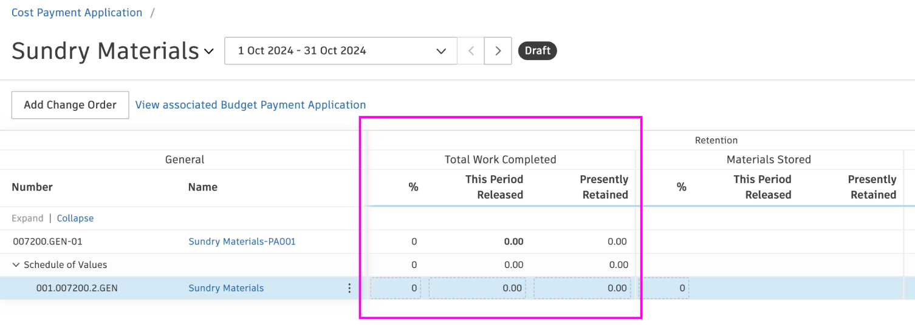Edit Total Work Completed Presently Retained cell

(582, 288)
